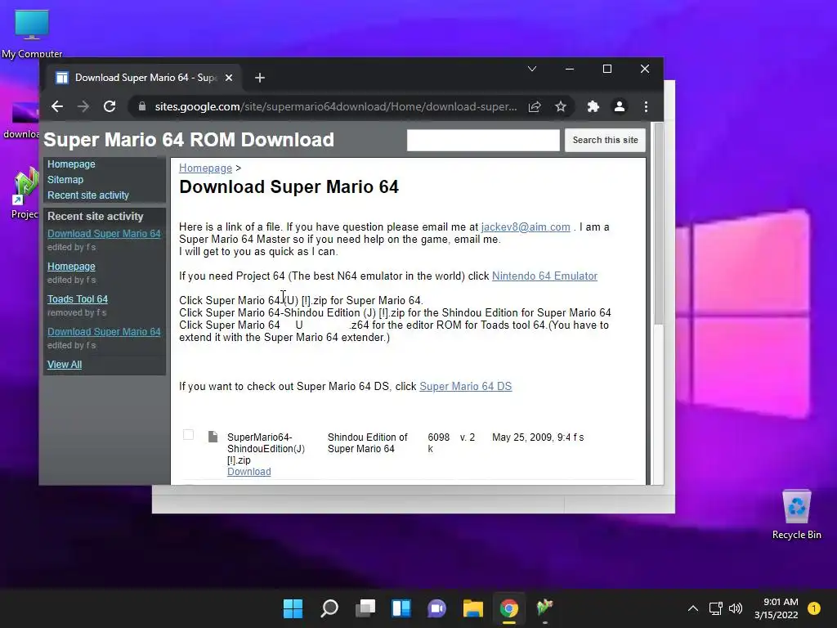This screenshot has width=837, height=628.
Task: Click Download under the ShindouEdition zip
Action: pyautogui.click(x=248, y=472)
